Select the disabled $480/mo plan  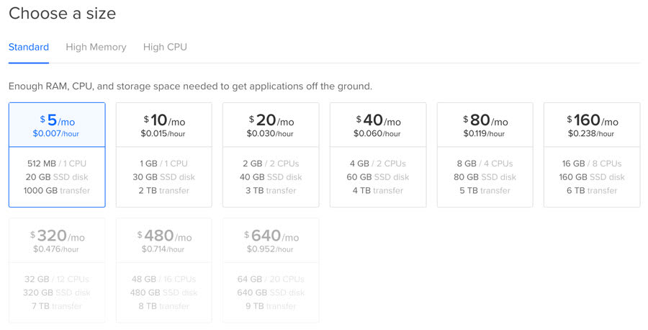163,270
